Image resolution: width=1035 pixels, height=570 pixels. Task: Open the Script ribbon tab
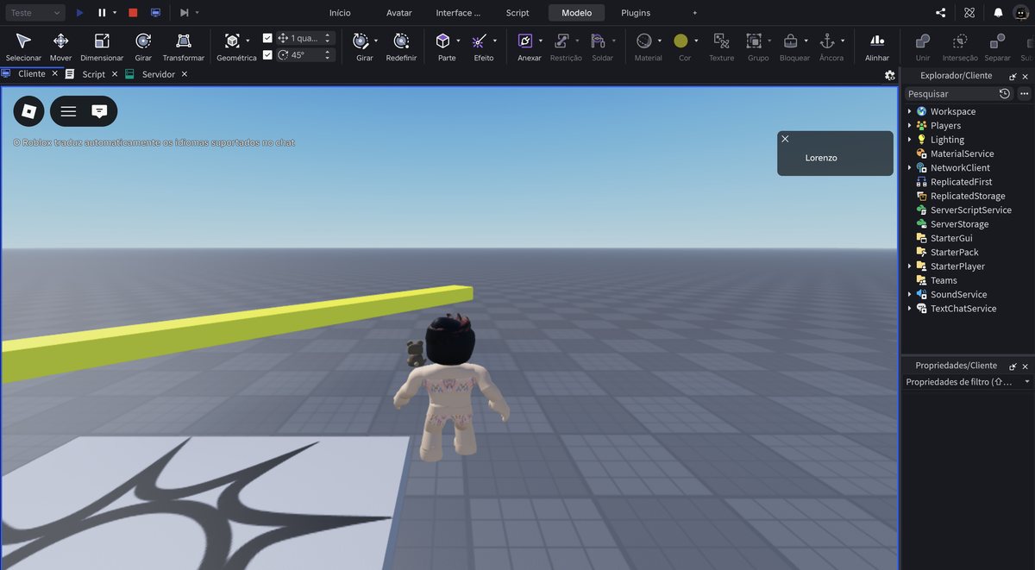click(x=517, y=13)
